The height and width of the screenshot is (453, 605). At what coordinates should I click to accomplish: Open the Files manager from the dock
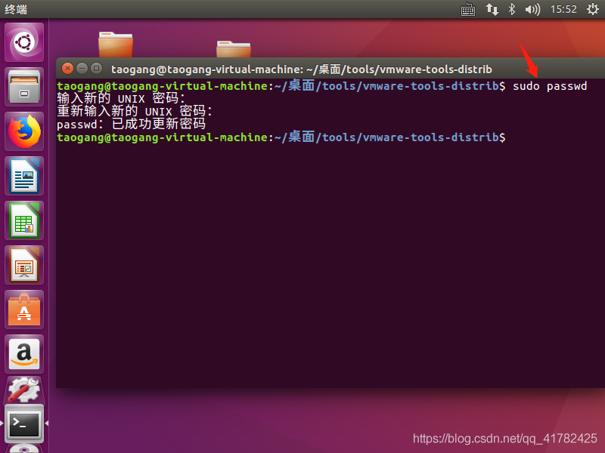[x=24, y=87]
